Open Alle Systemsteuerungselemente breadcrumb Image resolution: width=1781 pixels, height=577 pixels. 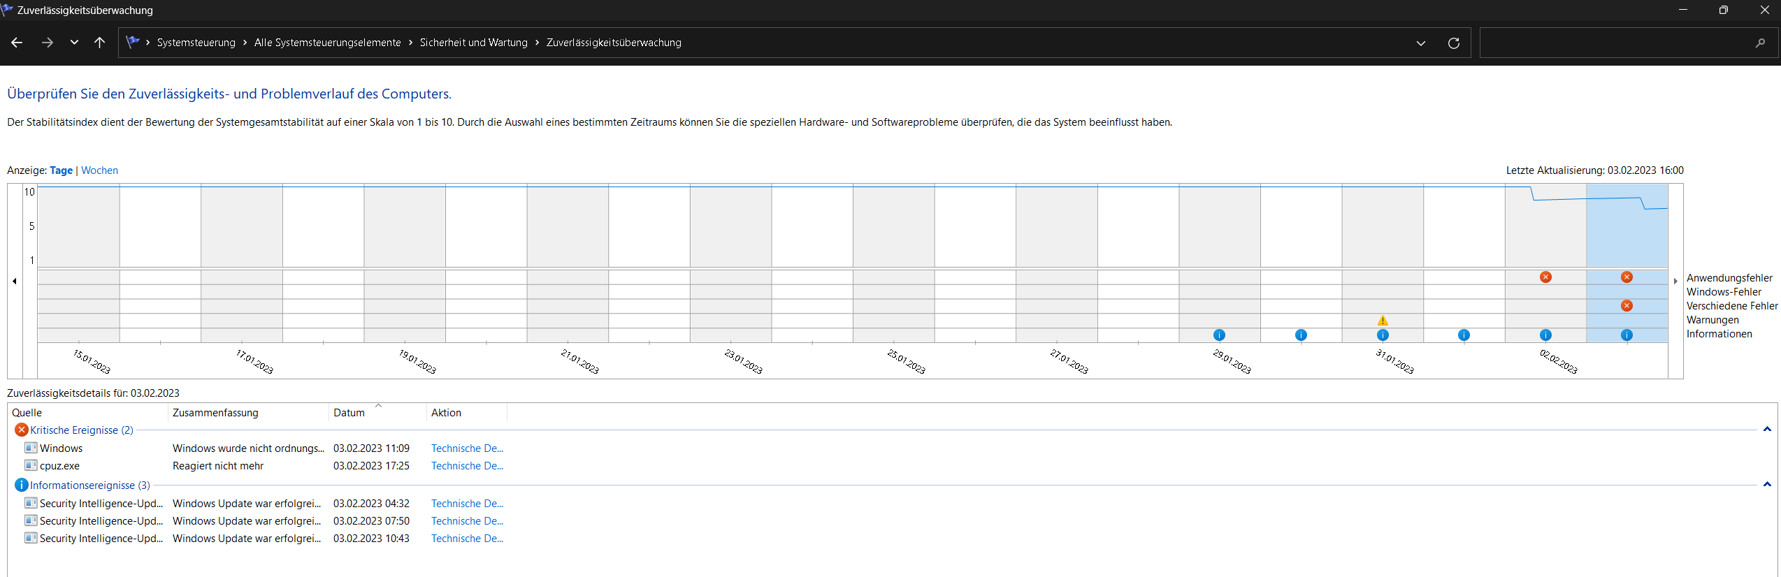point(327,43)
